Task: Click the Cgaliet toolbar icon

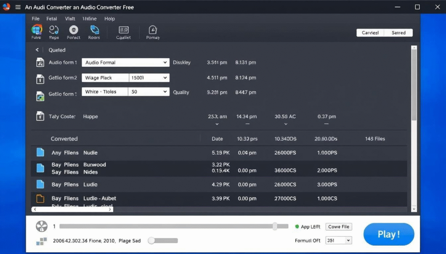Action: (124, 30)
